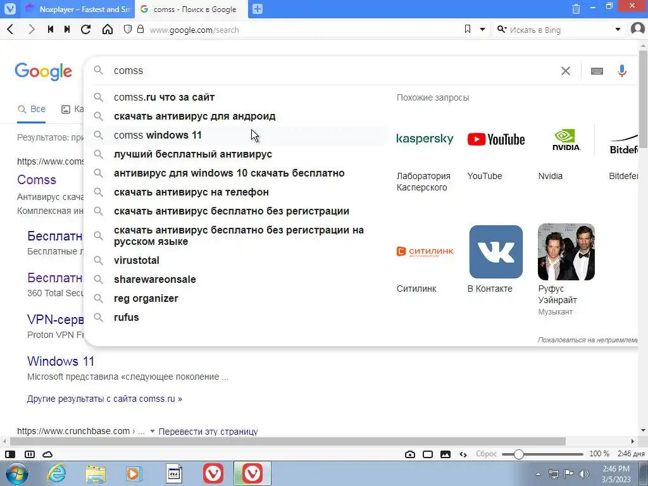Open the page tiling window icon
The height and width of the screenshot is (486, 648).
pyautogui.click(x=428, y=454)
